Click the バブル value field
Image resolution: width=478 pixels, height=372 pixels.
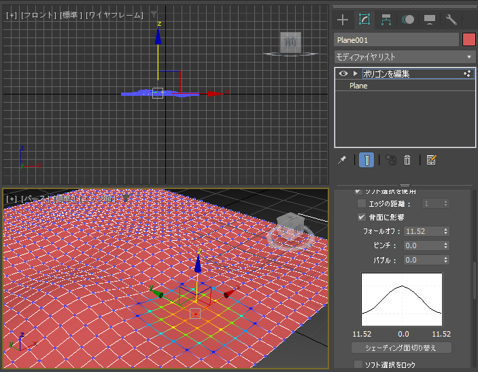point(423,260)
